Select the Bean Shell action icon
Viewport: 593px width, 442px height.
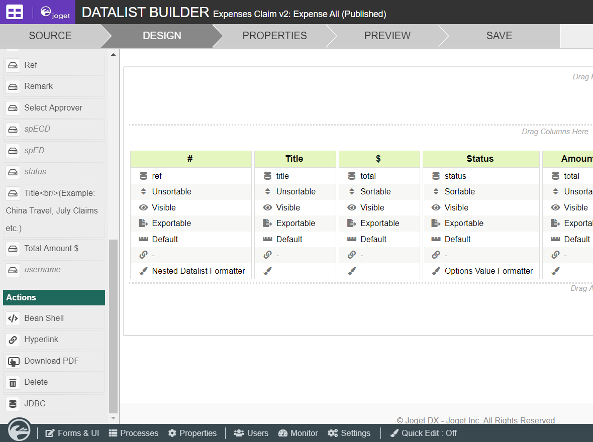pyautogui.click(x=13, y=318)
